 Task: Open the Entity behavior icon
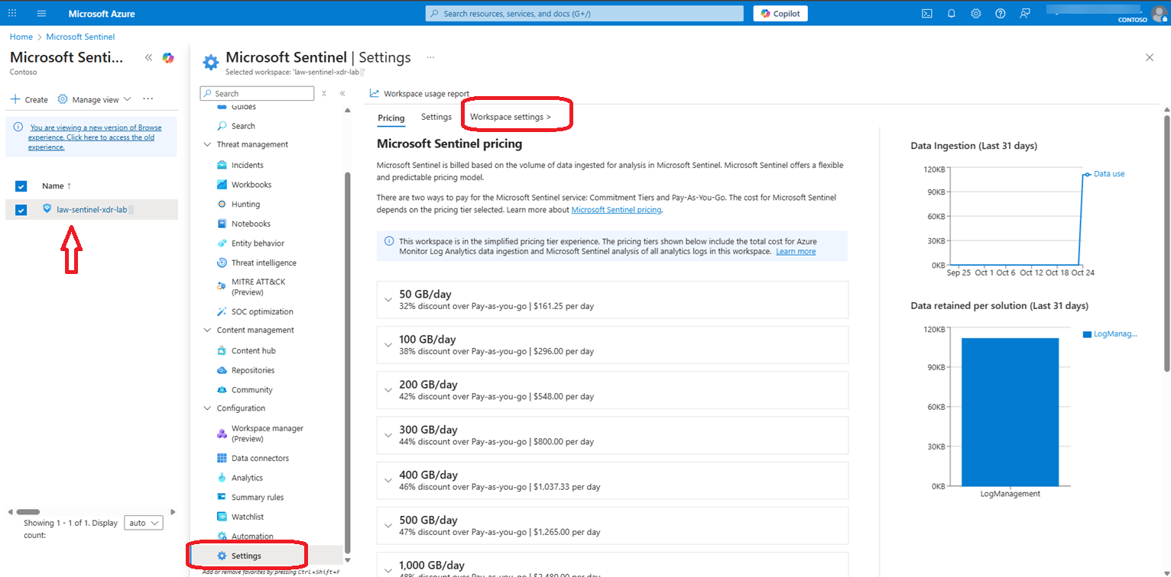pyautogui.click(x=222, y=243)
